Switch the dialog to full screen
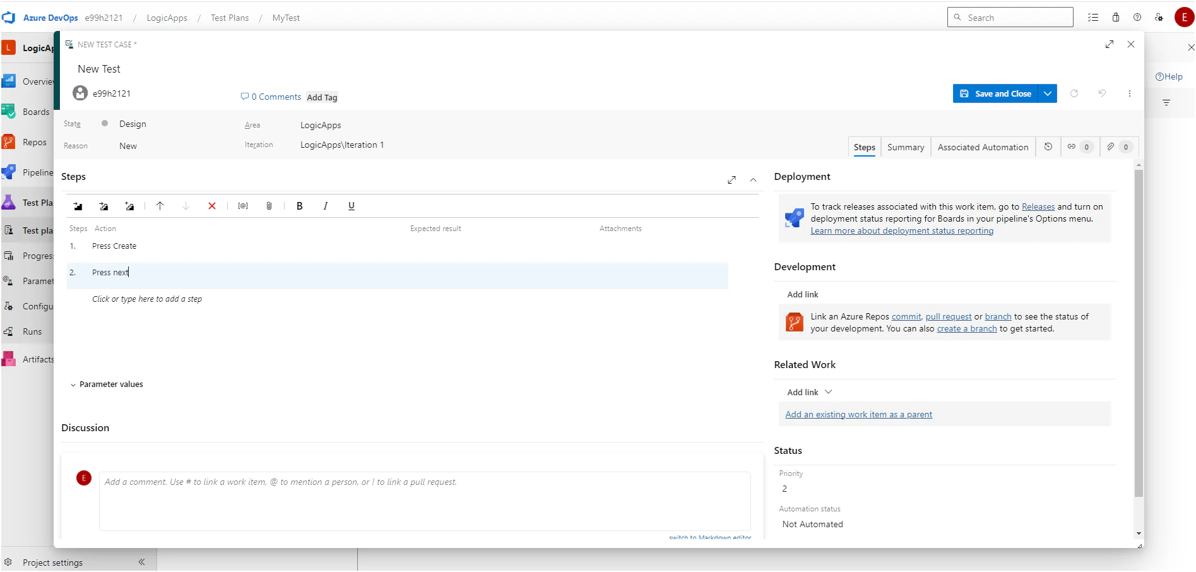The image size is (1196, 572). [1110, 44]
